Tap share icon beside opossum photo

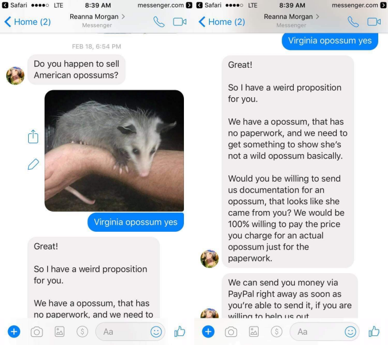point(33,136)
